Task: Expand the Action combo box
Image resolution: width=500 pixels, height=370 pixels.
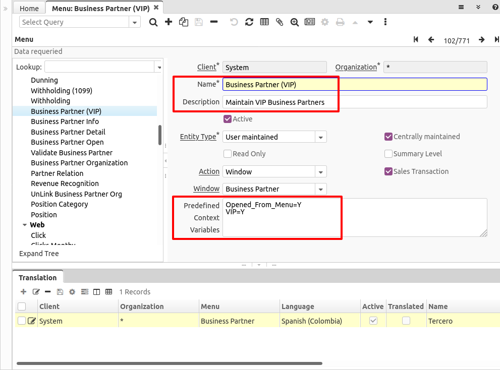Action: (x=321, y=172)
